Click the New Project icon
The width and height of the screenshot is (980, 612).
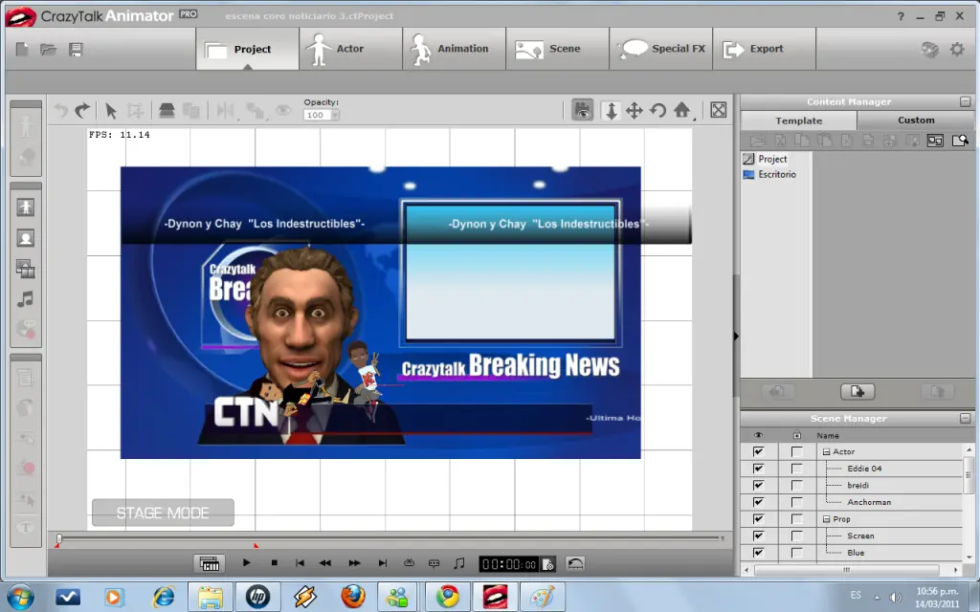pos(22,50)
